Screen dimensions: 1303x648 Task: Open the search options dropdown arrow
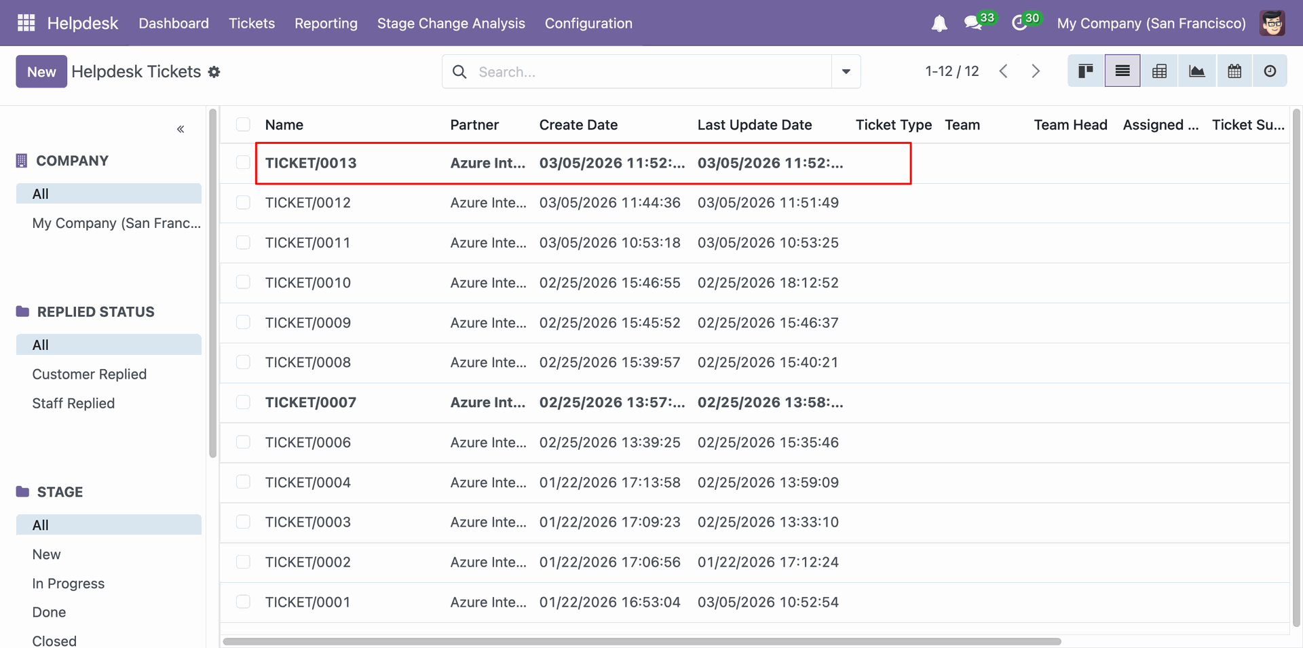tap(846, 72)
